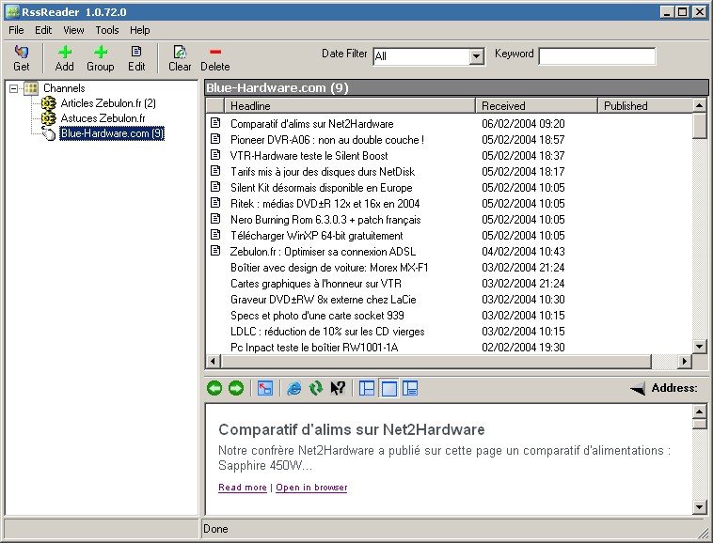Click headline list scroll left arrow
Image resolution: width=713 pixels, height=543 pixels.
(213, 362)
